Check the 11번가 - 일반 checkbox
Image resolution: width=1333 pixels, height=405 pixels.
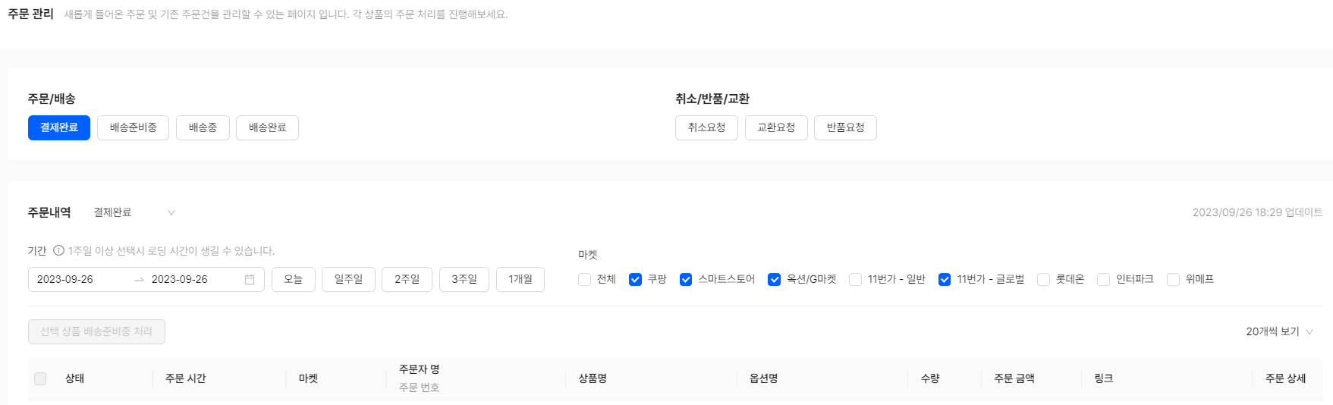point(855,280)
